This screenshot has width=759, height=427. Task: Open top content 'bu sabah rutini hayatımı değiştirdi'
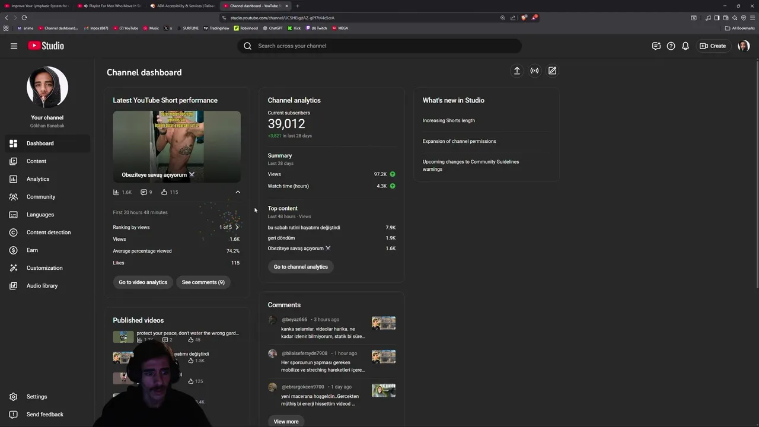coord(304,228)
